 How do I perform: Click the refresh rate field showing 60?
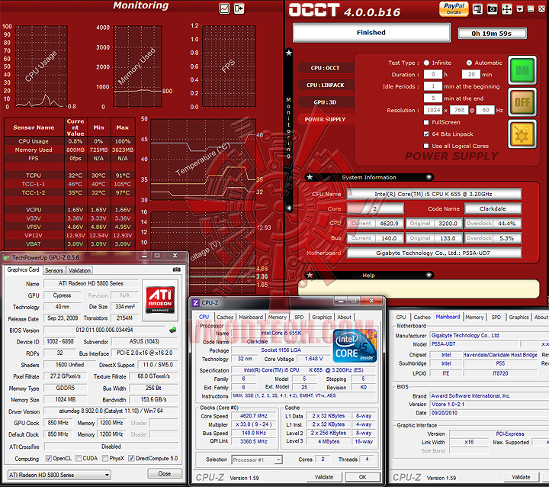pyautogui.click(x=485, y=110)
